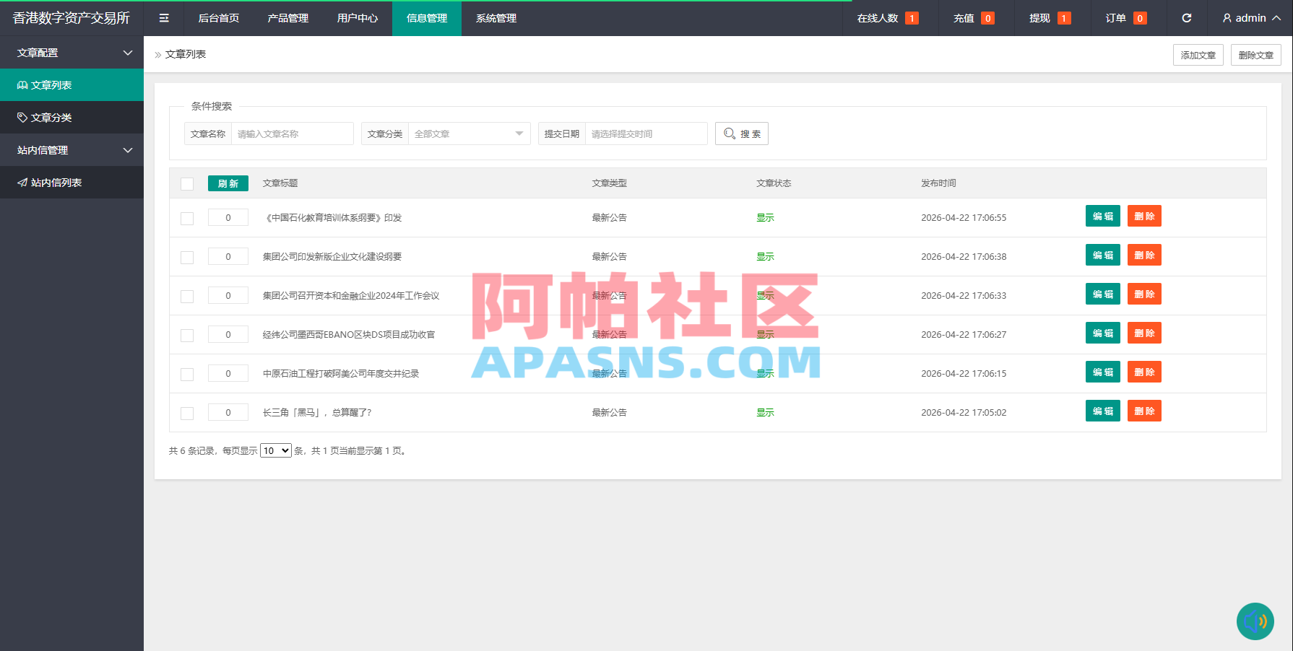Select 信息管理 tab in top navigation
The width and height of the screenshot is (1293, 651).
427,18
